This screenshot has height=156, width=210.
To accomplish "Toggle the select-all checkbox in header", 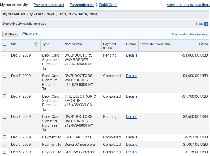I will pyautogui.click(x=5, y=44).
